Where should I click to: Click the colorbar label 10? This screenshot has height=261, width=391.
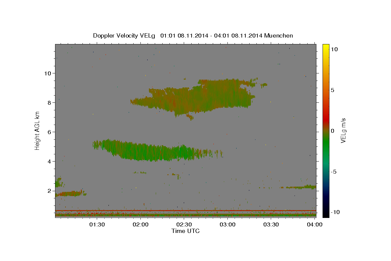pyautogui.click(x=334, y=49)
